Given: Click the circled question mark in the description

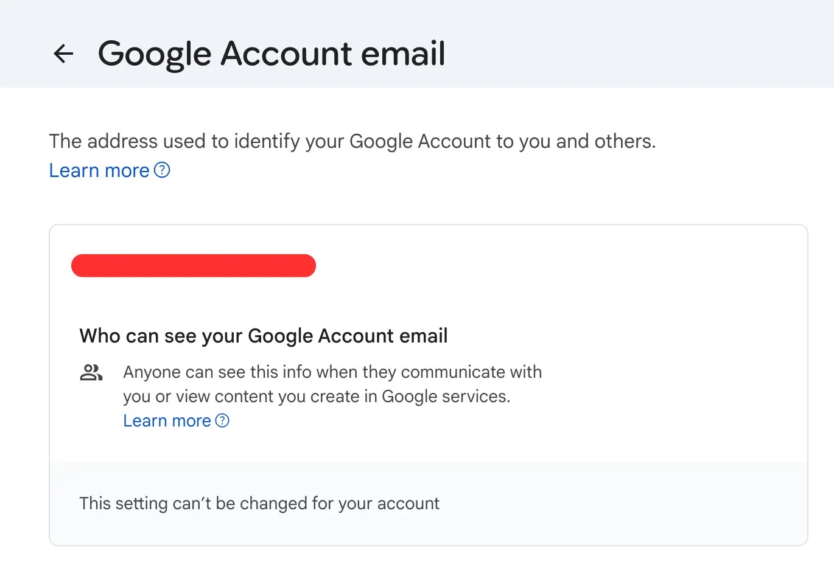Looking at the screenshot, I should 222,420.
